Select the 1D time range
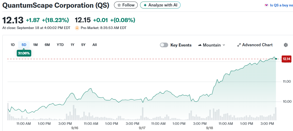Screen dimensions: 293x131 point(13,45)
